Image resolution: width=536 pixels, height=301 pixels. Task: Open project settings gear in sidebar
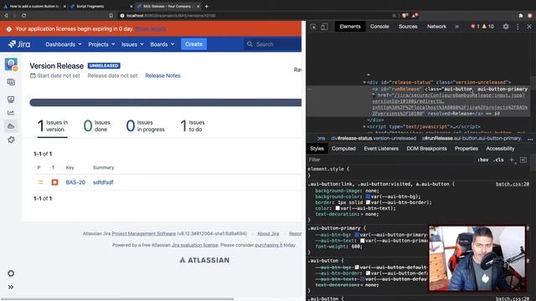pos(11,273)
